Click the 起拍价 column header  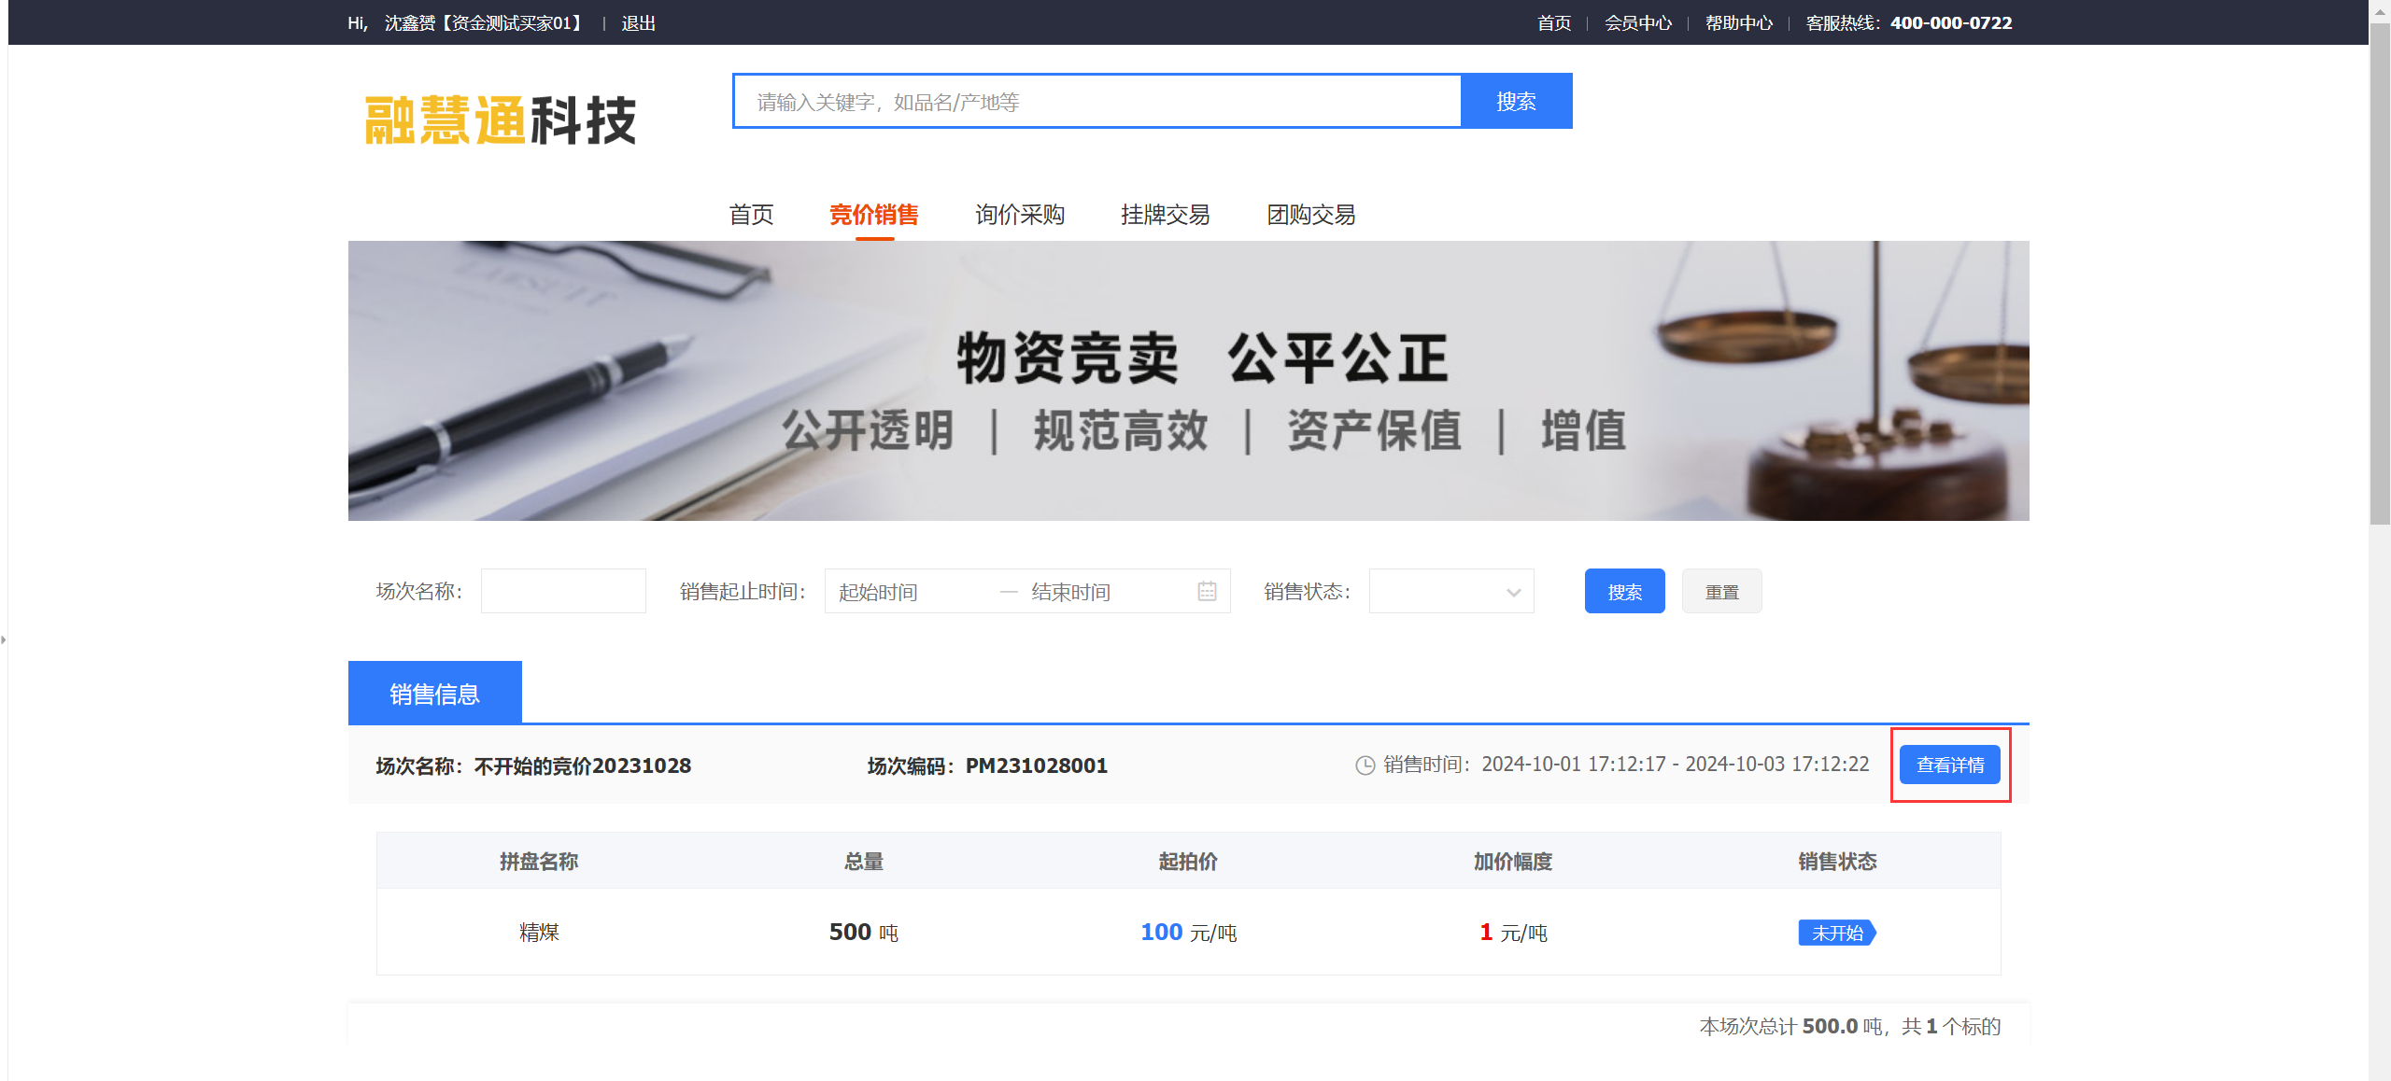(1188, 861)
